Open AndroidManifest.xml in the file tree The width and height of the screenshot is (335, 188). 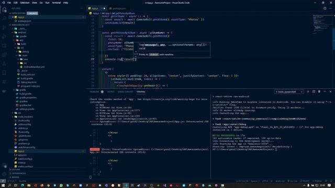[x=32, y=67]
